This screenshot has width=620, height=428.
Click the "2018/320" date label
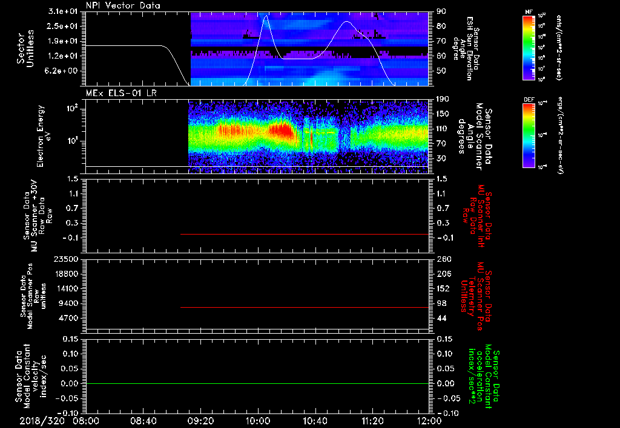(42, 421)
